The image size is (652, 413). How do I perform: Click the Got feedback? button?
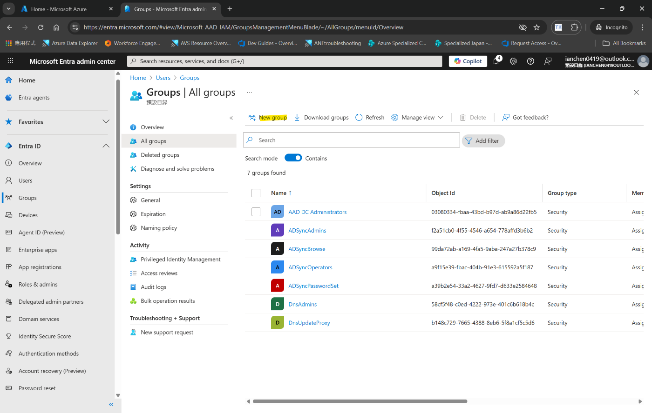coord(525,117)
